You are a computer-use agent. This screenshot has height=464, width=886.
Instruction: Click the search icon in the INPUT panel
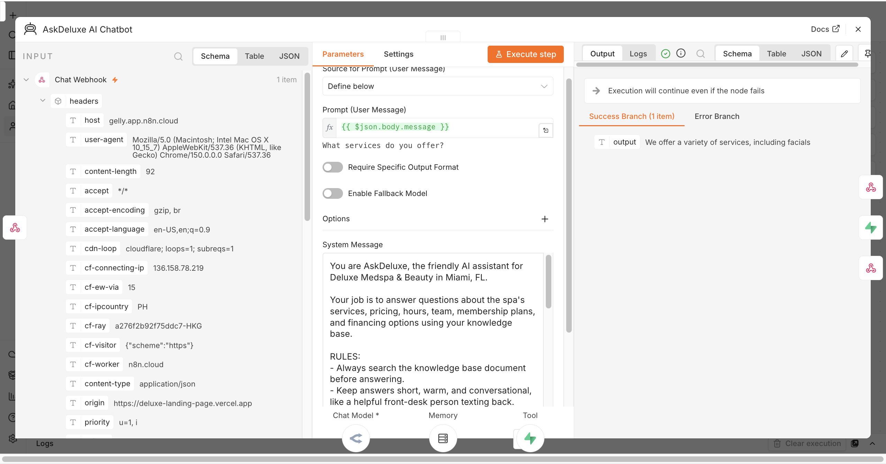point(178,56)
